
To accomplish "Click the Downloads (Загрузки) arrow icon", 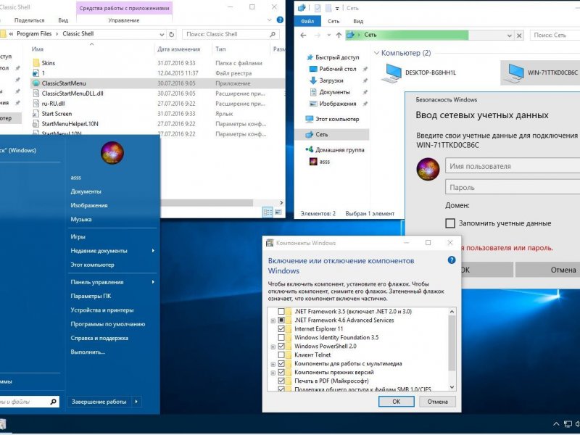I will coord(313,80).
